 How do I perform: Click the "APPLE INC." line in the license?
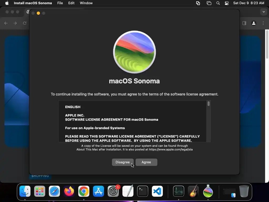click(75, 115)
